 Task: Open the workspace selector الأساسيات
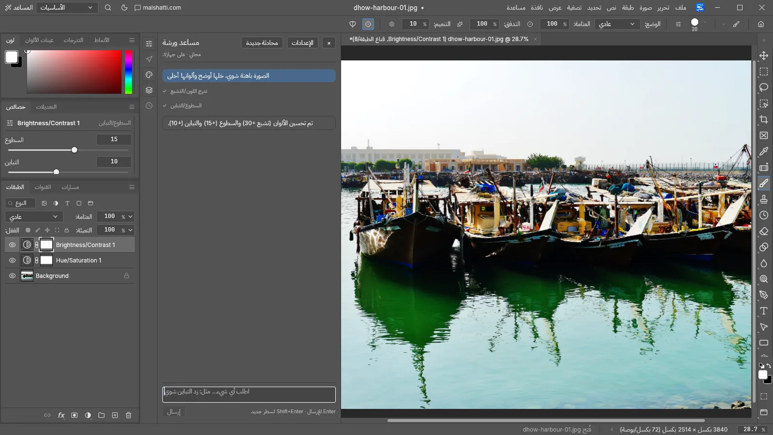point(67,8)
